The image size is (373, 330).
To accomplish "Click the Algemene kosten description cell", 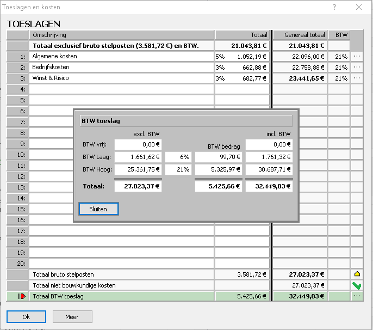I will coord(121,57).
